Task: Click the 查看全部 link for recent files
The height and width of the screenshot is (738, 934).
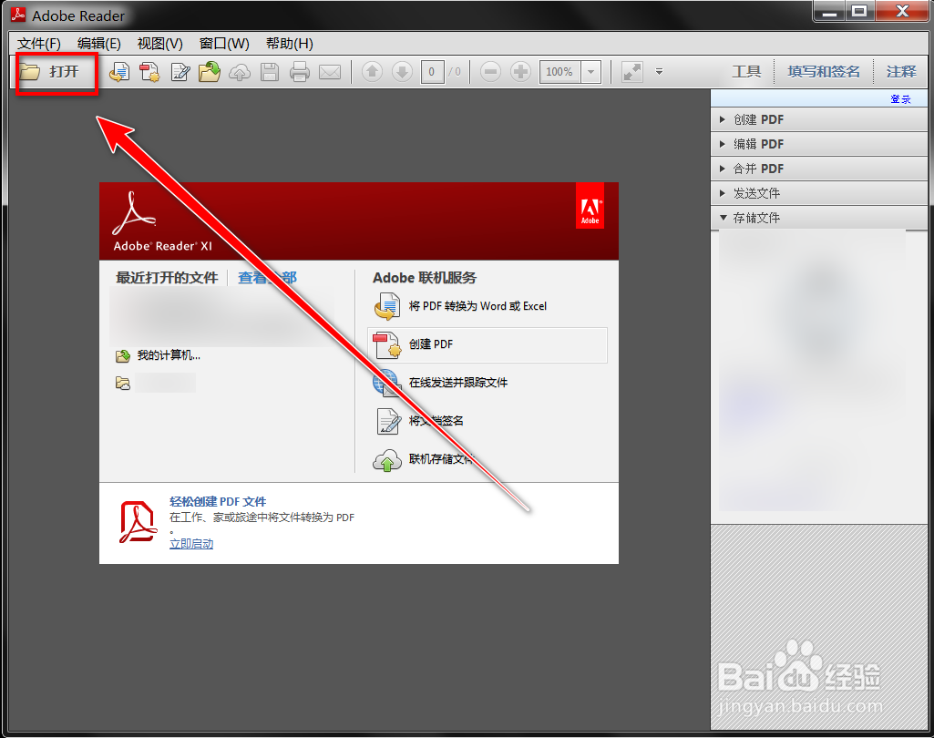Action: click(267, 278)
